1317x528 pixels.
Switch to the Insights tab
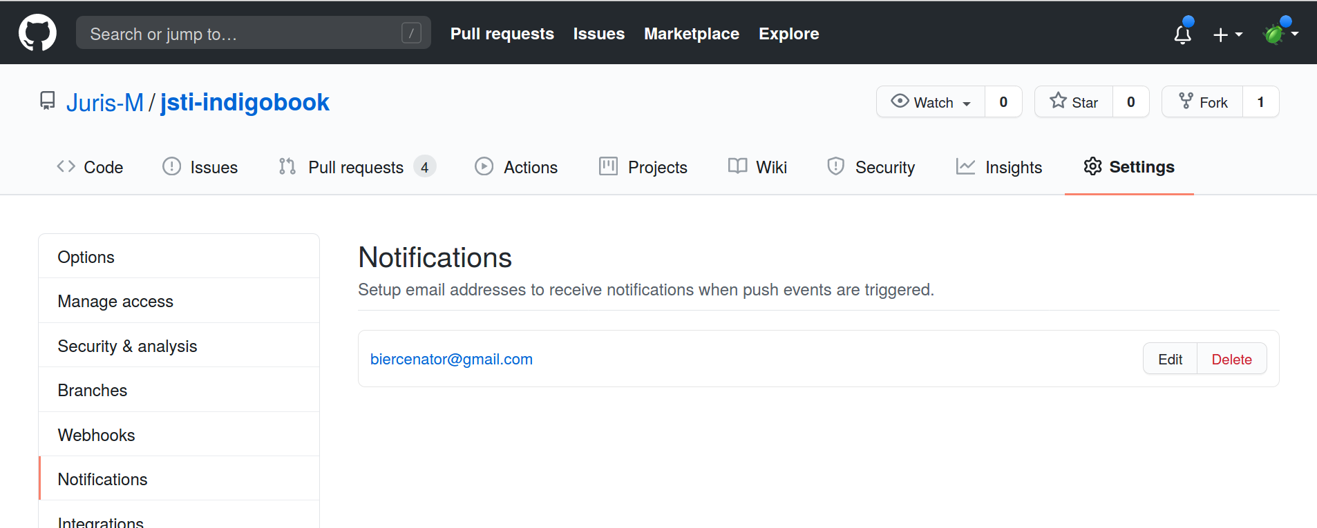click(x=999, y=167)
